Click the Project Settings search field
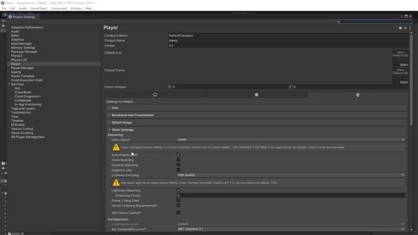Viewport: 418px width, 235px height. (374, 22)
